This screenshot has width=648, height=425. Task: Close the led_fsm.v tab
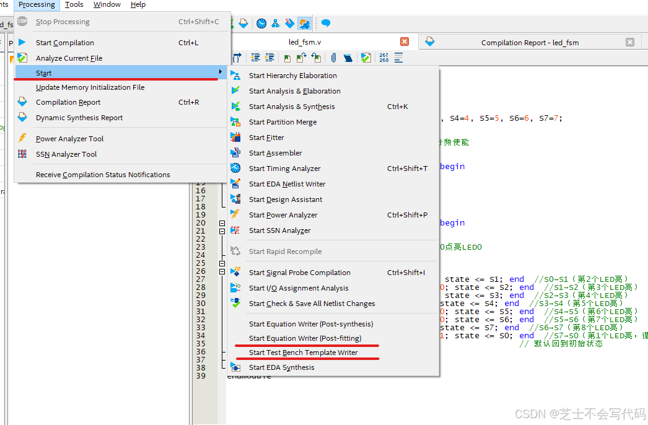405,42
